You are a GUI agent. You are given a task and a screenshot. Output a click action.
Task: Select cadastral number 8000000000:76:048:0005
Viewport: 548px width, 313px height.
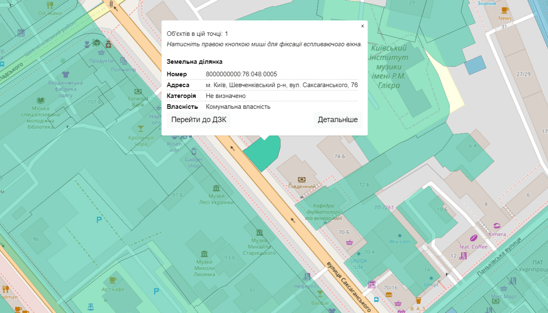[241, 74]
